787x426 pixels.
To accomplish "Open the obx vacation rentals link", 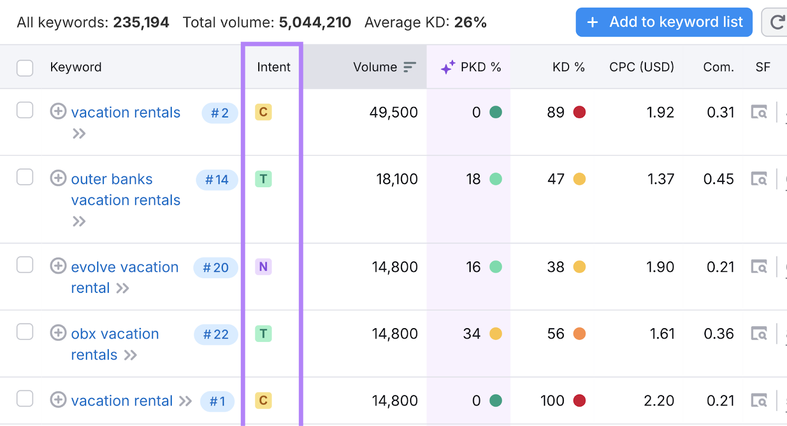I will pyautogui.click(x=115, y=344).
